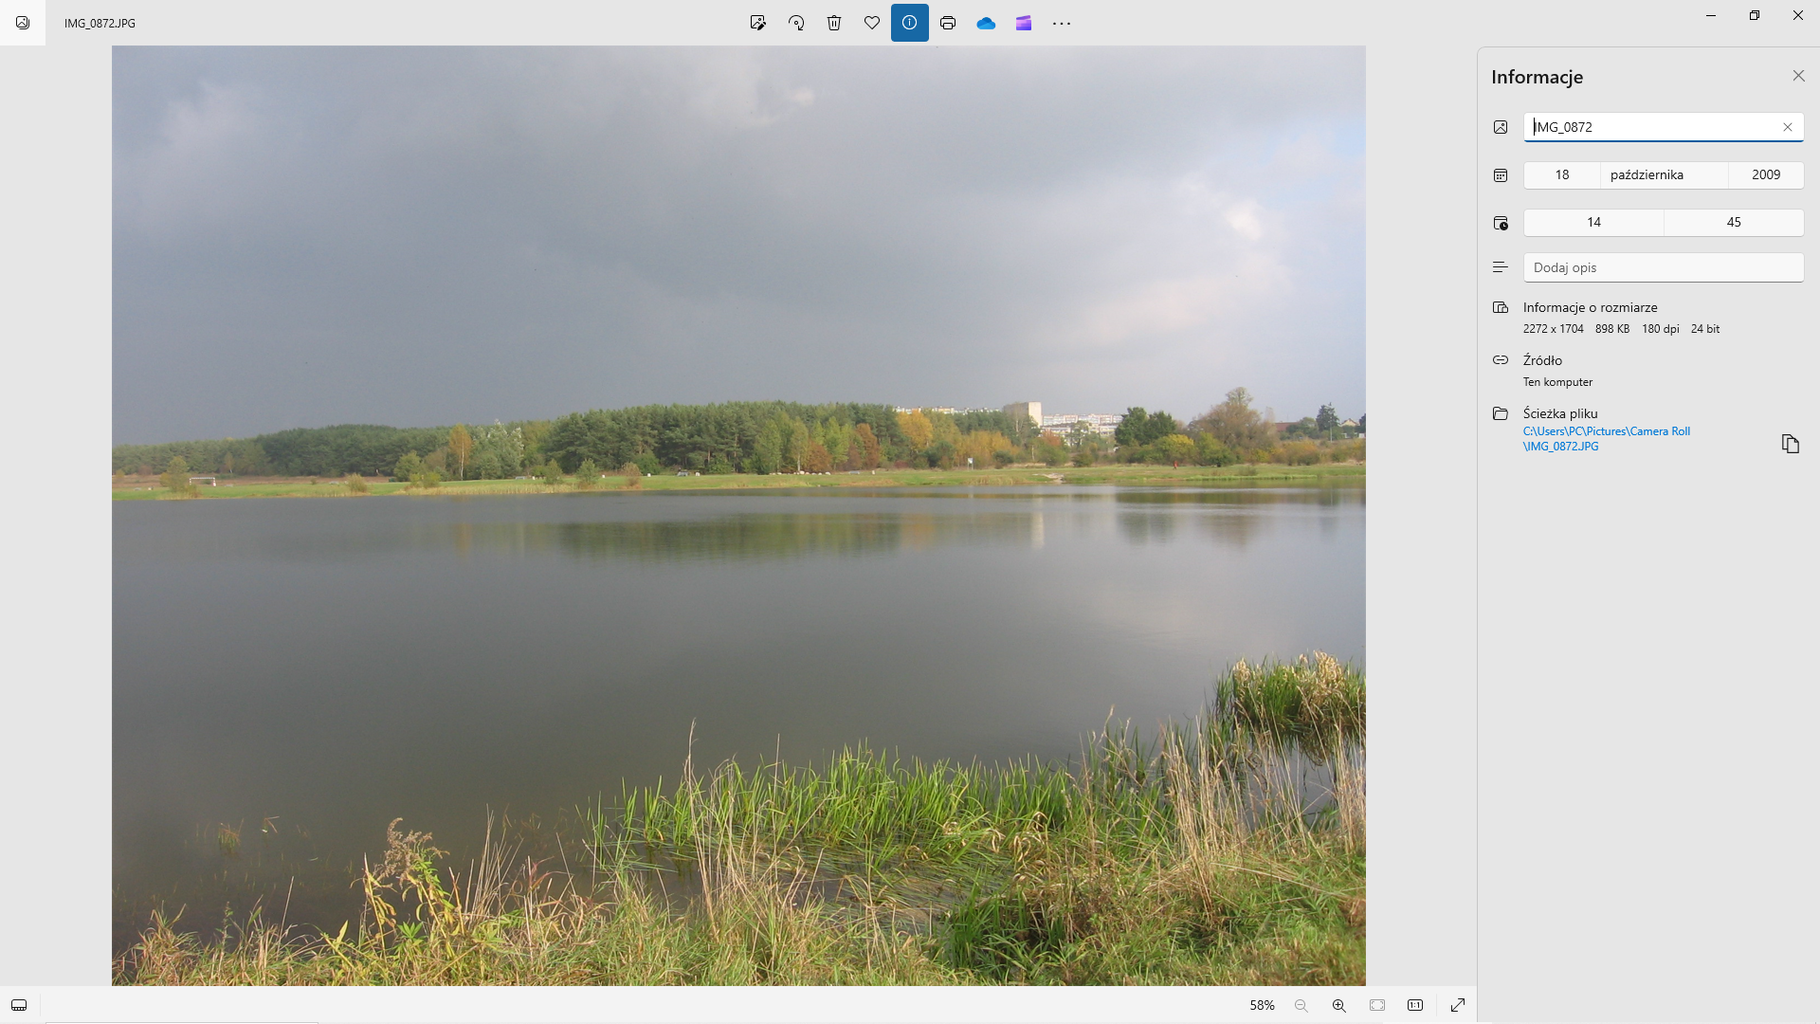Image resolution: width=1820 pixels, height=1024 pixels.
Task: Copy the file path with the copy icon
Action: click(1790, 444)
